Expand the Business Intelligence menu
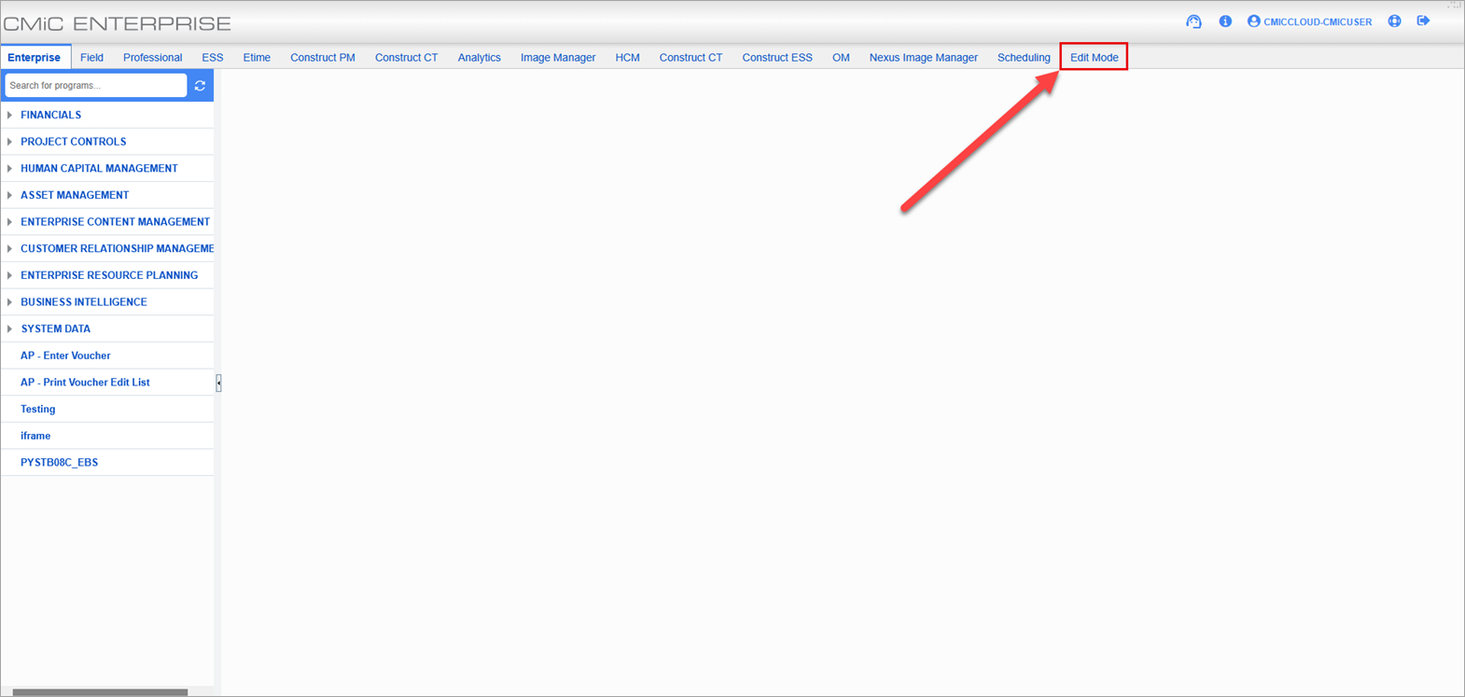 9,302
